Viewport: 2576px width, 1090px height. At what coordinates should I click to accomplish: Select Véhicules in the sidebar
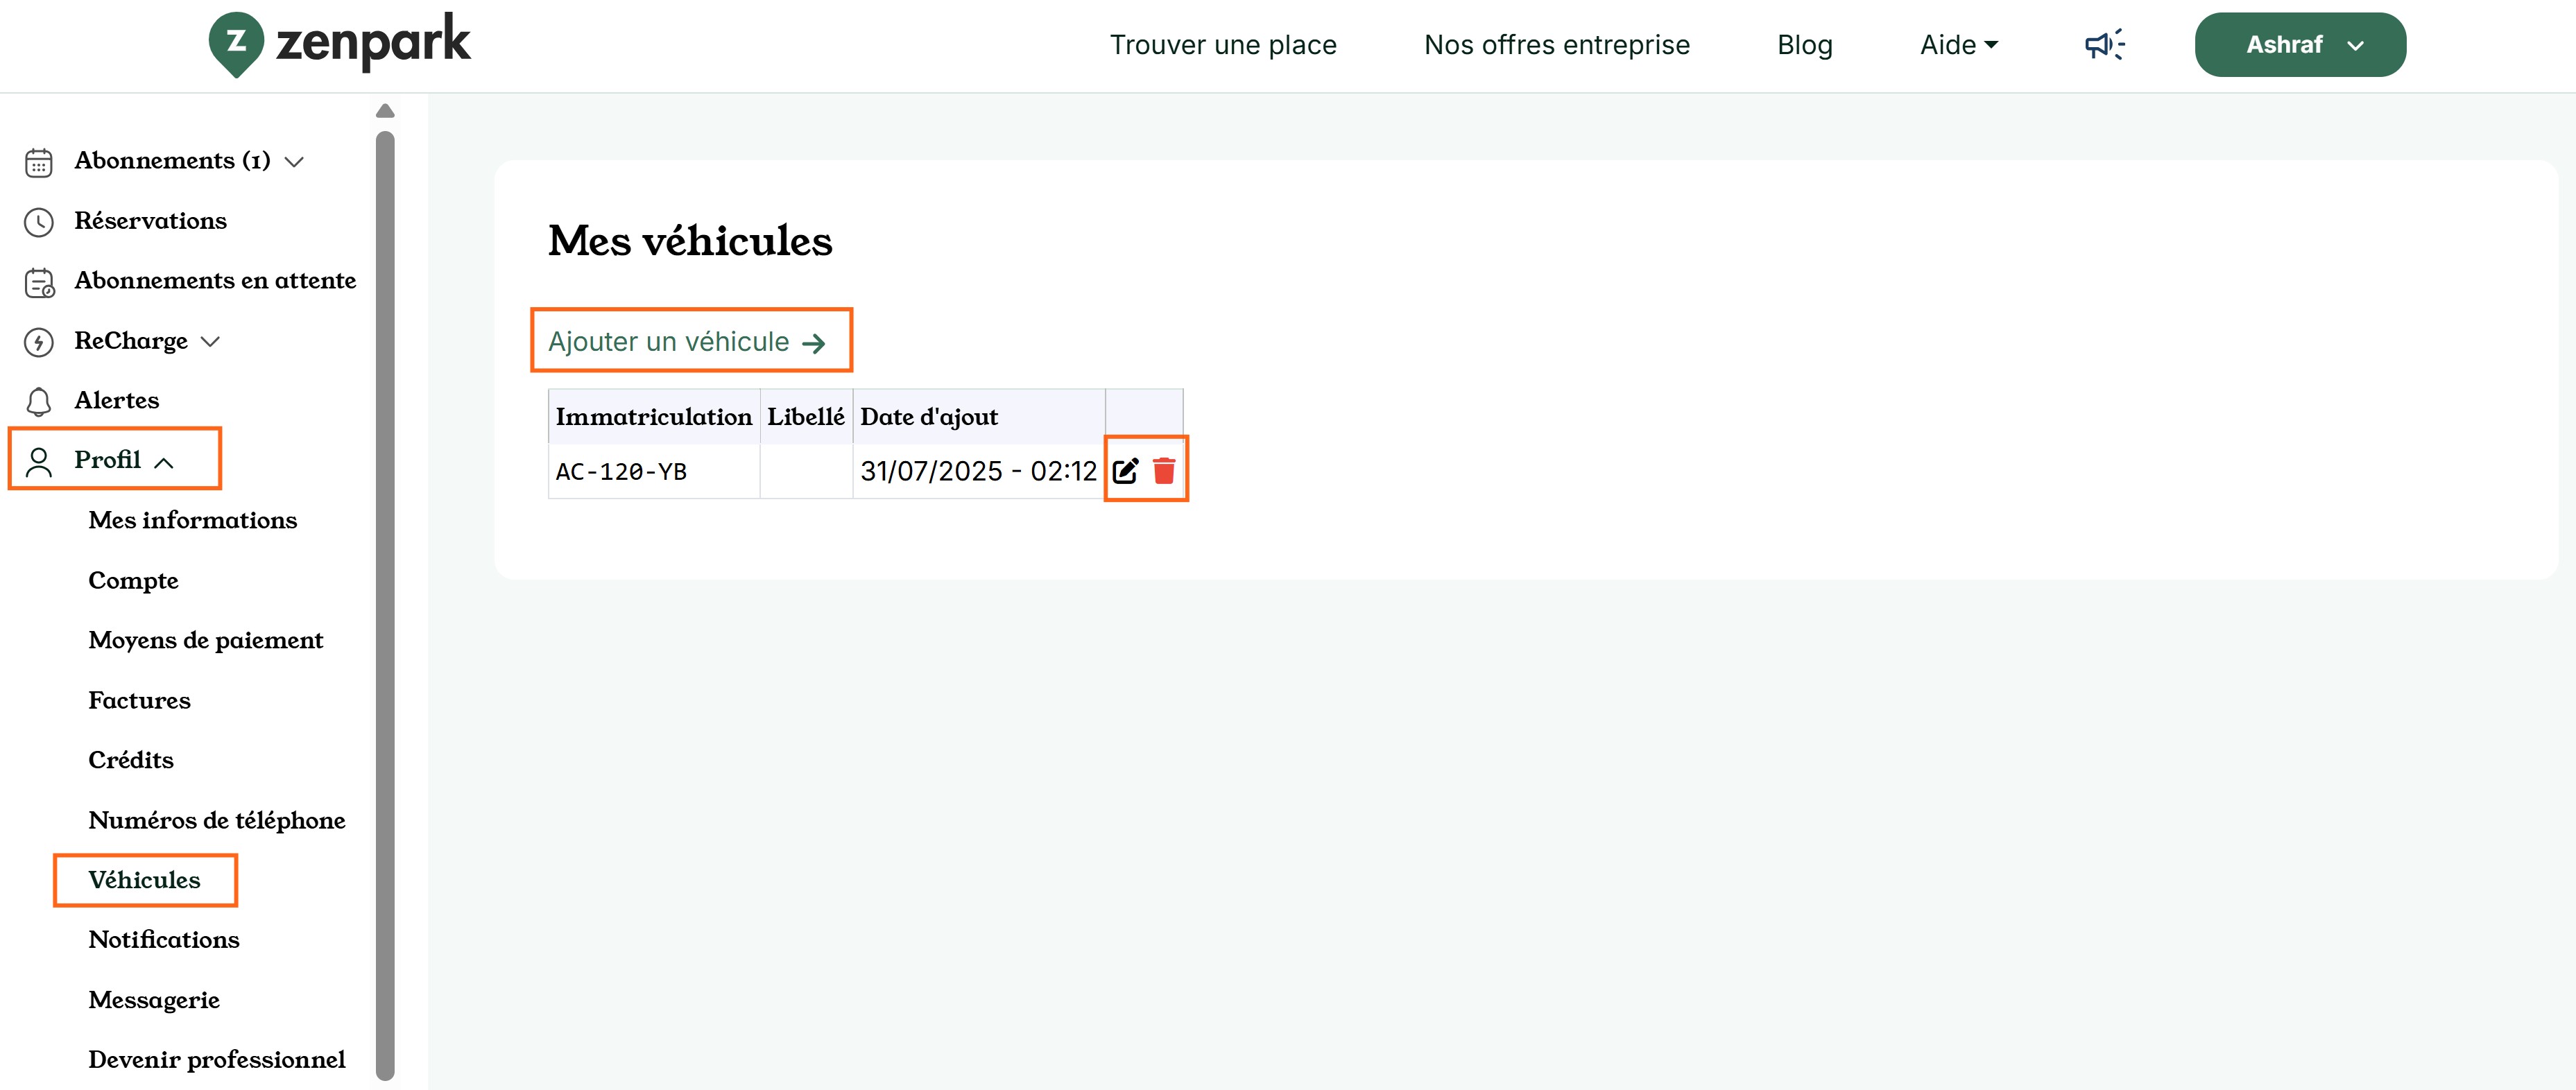tap(144, 880)
